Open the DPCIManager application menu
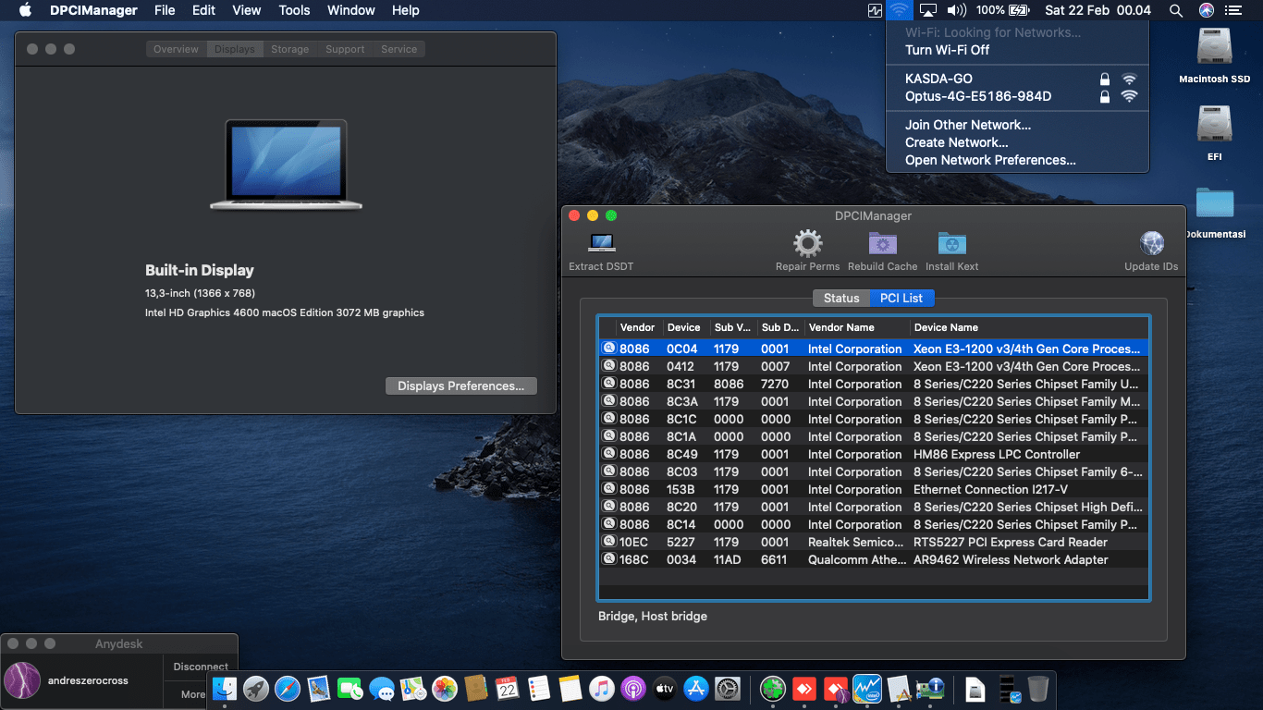 coord(93,10)
